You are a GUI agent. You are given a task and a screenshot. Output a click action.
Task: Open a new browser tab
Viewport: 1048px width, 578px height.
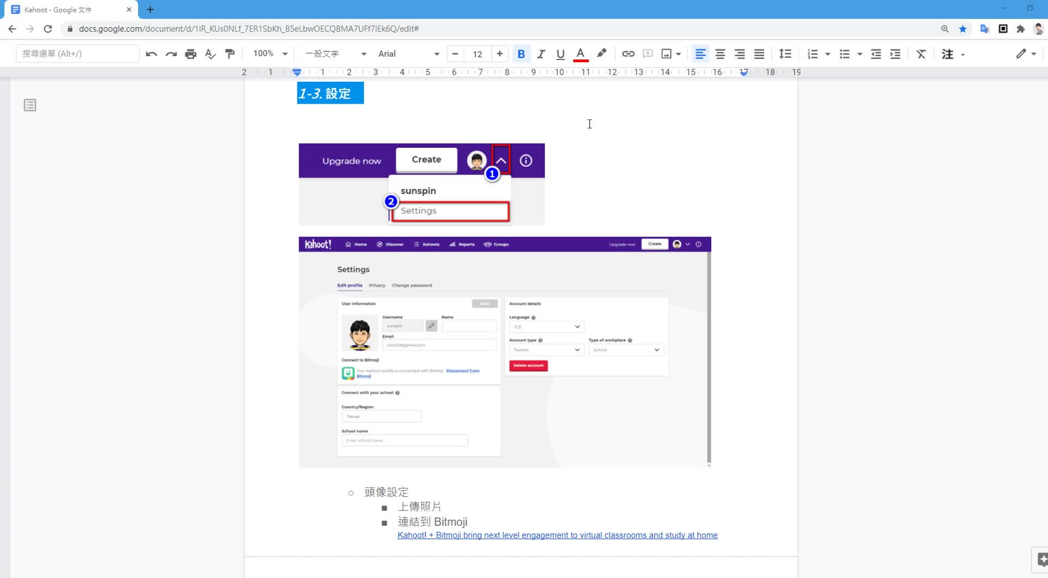[150, 9]
